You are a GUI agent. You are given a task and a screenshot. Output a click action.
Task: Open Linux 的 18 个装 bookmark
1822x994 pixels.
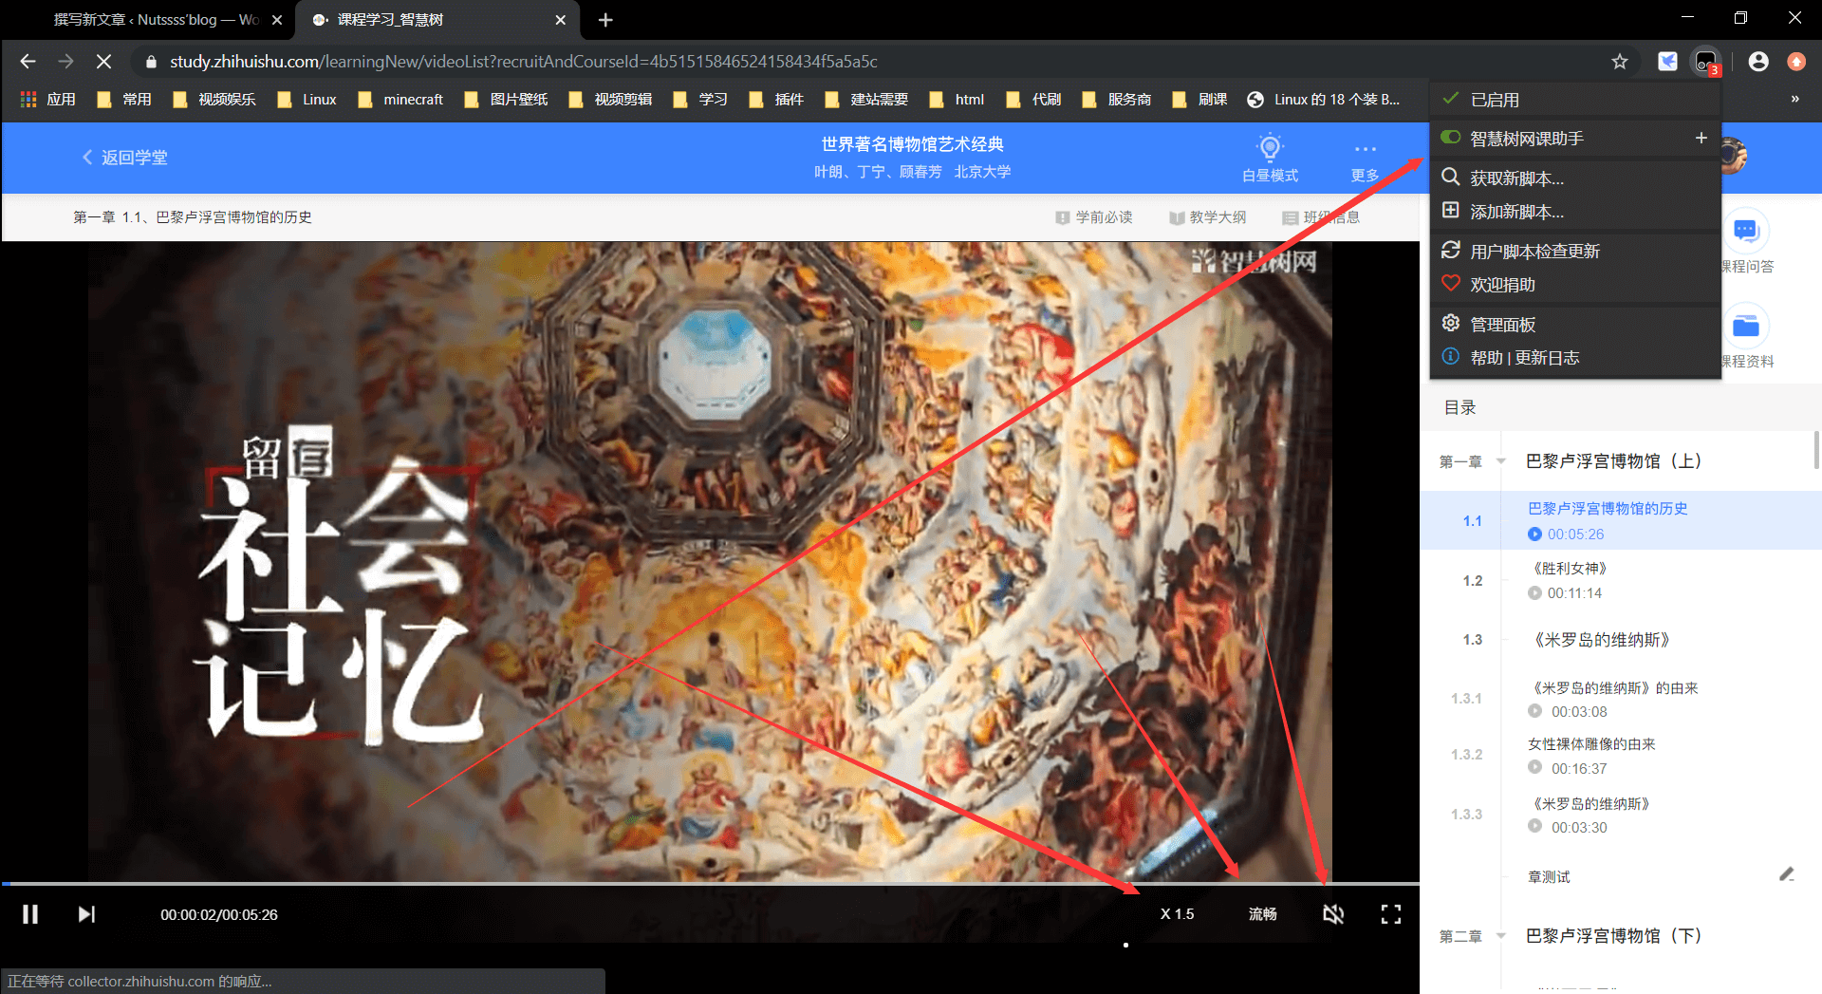tap(1324, 100)
